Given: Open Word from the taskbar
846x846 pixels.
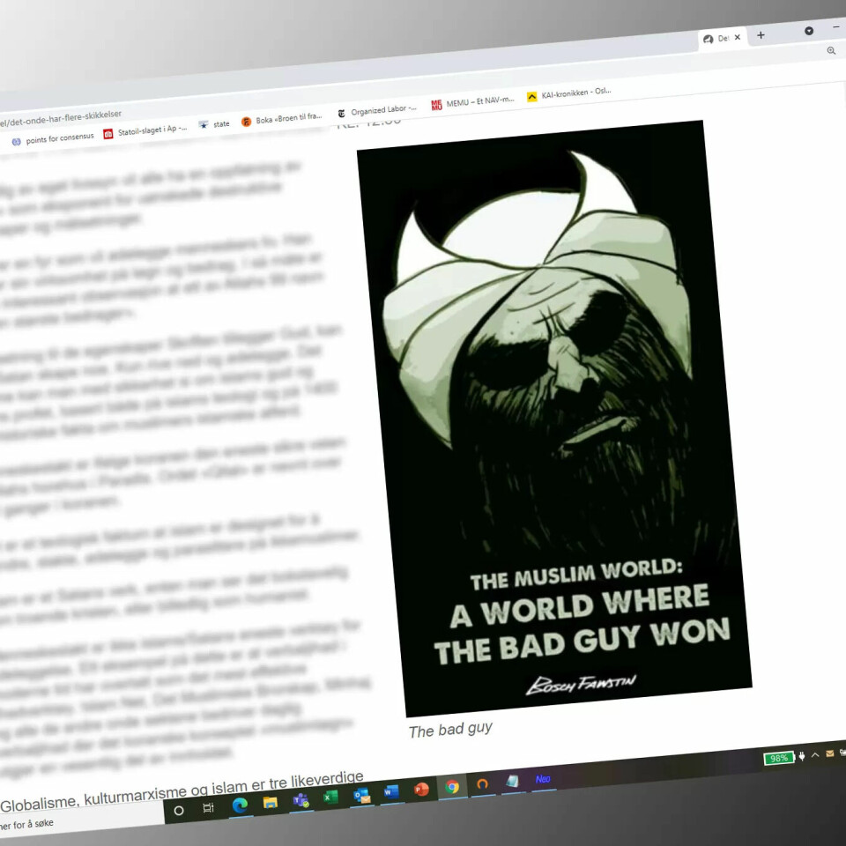Looking at the screenshot, I should 391,792.
